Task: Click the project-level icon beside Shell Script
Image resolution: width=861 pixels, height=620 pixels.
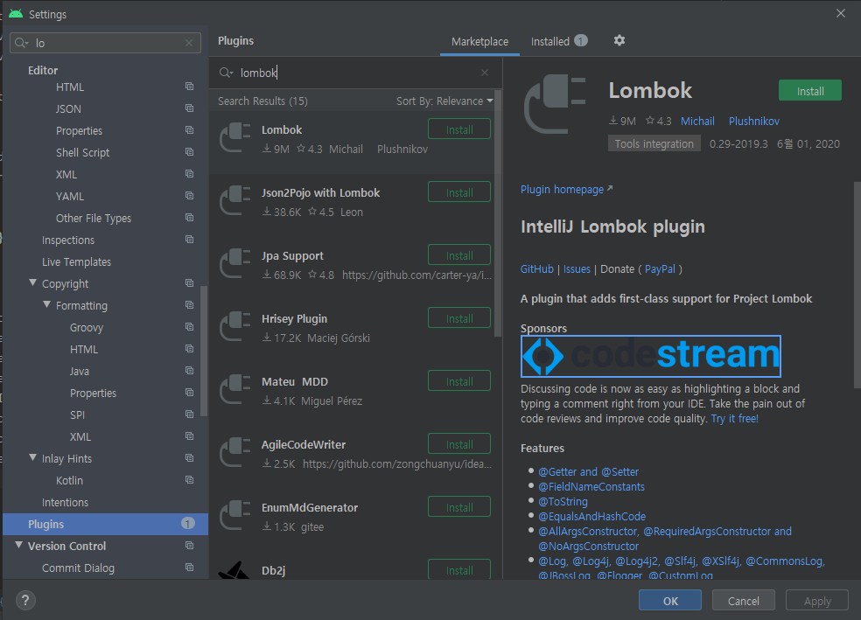Action: [190, 152]
